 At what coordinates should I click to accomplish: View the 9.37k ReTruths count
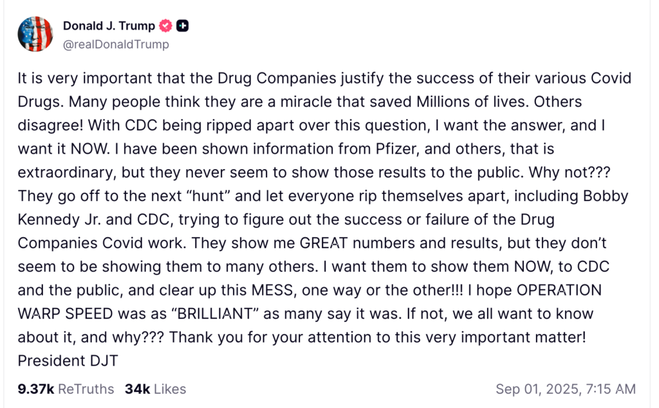66,389
